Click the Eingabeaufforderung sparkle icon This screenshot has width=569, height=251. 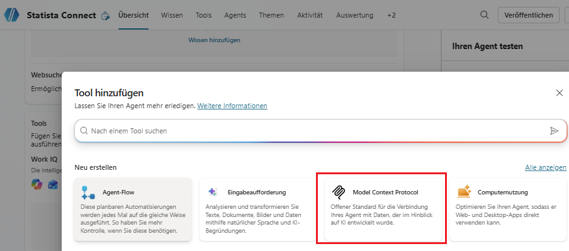point(213,192)
